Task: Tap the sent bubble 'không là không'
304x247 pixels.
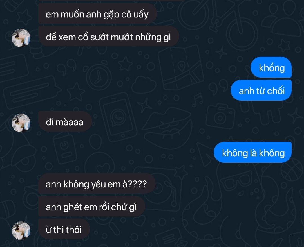Action: [x=252, y=153]
